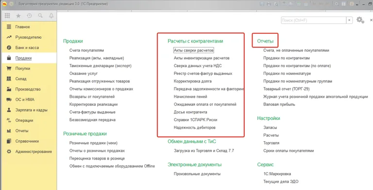This screenshot has height=190, width=373.
Task: Click the gear icon beside Администрирование
Action: (9, 151)
